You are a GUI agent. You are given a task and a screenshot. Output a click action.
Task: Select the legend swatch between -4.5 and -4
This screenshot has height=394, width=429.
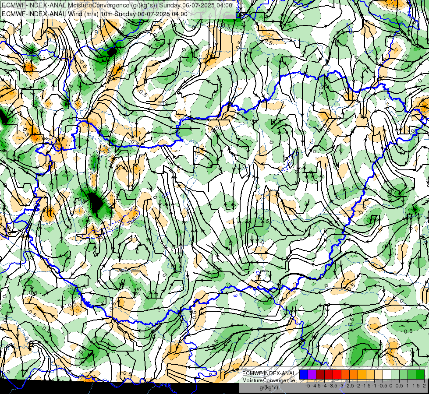[x=320, y=375]
